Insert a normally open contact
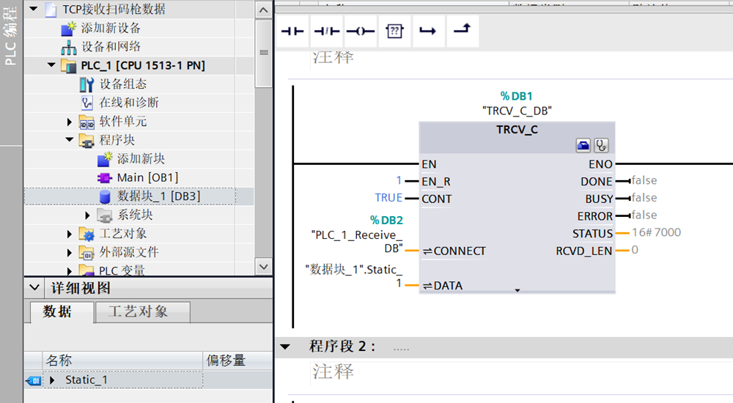The width and height of the screenshot is (733, 403). 293,32
